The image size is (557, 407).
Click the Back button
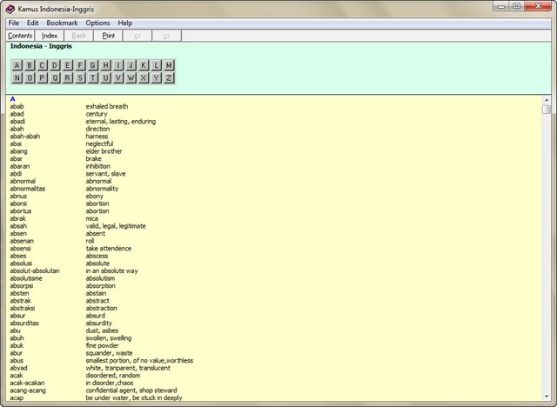pos(79,36)
